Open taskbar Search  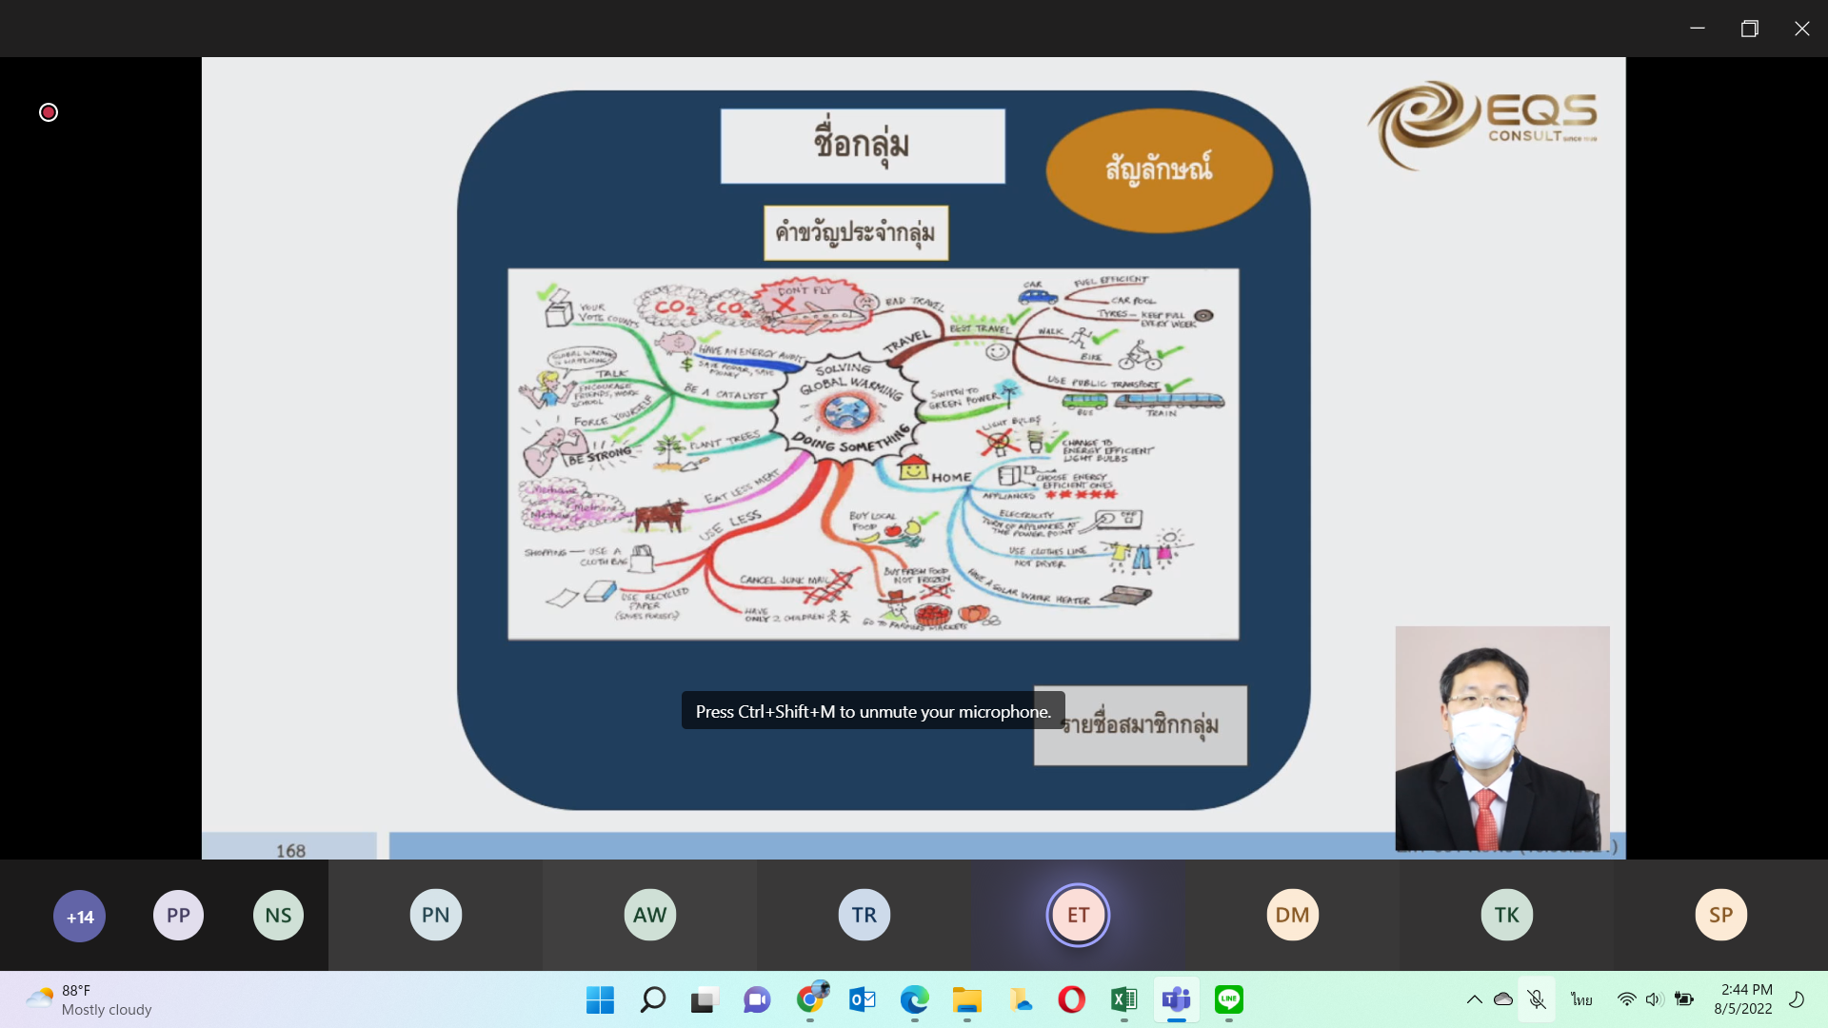point(652,999)
